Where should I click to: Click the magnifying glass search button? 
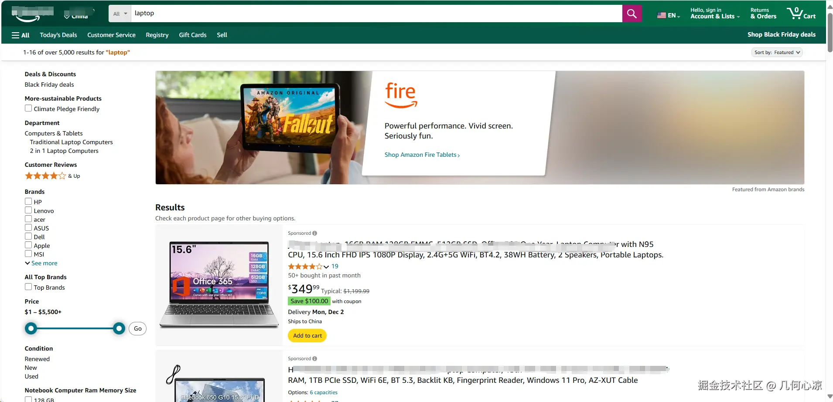click(x=632, y=14)
